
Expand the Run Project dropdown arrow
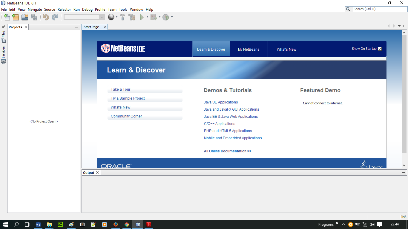point(147,17)
